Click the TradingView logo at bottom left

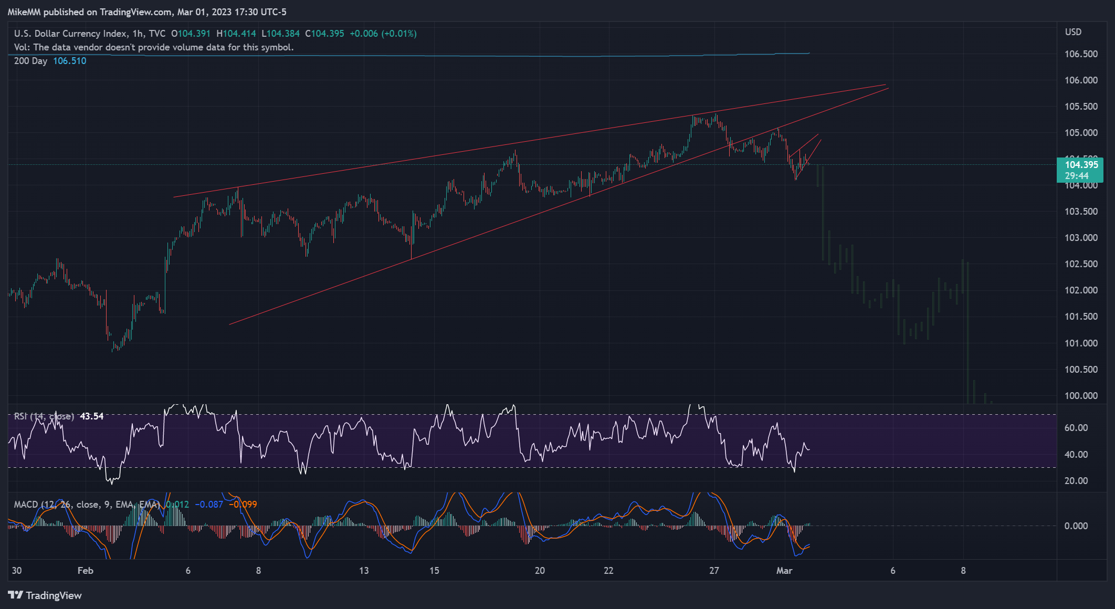tap(45, 595)
